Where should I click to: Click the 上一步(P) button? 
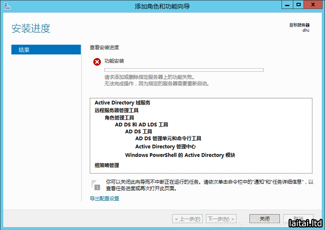pyautogui.click(x=187, y=219)
